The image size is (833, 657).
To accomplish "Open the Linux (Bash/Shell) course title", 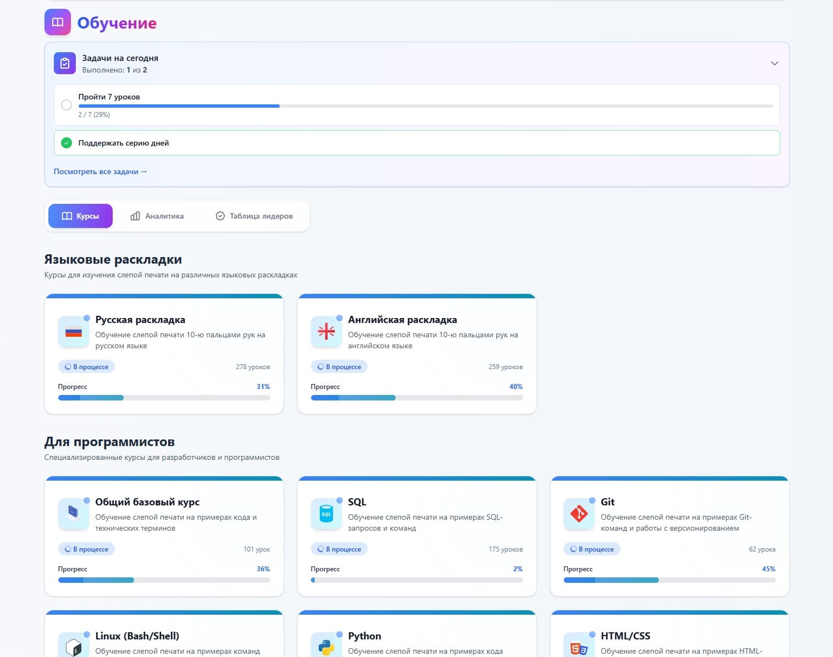I will (137, 636).
